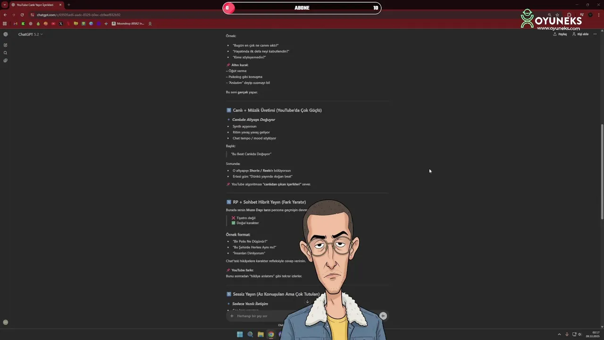This screenshot has width=604, height=340.
Task: Open chat search in ChatGPT sidebar
Action: (5, 53)
